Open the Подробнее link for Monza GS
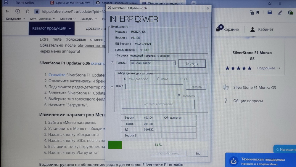This screenshot has height=167, width=296. click(x=268, y=68)
